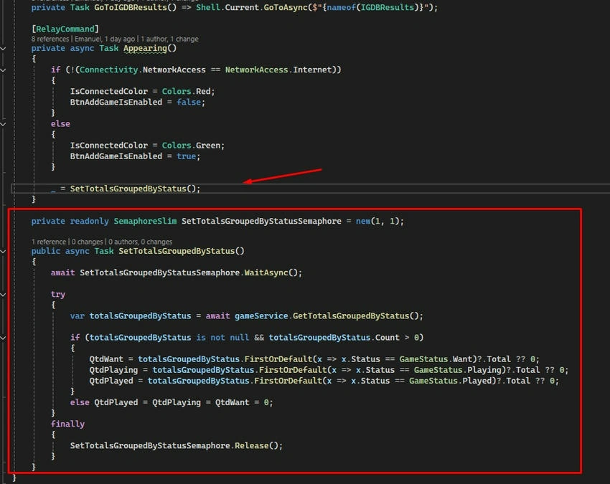Click the 'else' keyword after the if block
Screen dimensions: 610x484
pos(60,123)
